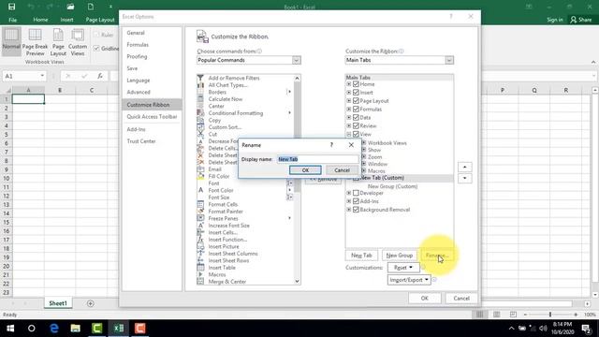The width and height of the screenshot is (599, 337).
Task: Select the Sheet1 tab
Action: click(58, 303)
